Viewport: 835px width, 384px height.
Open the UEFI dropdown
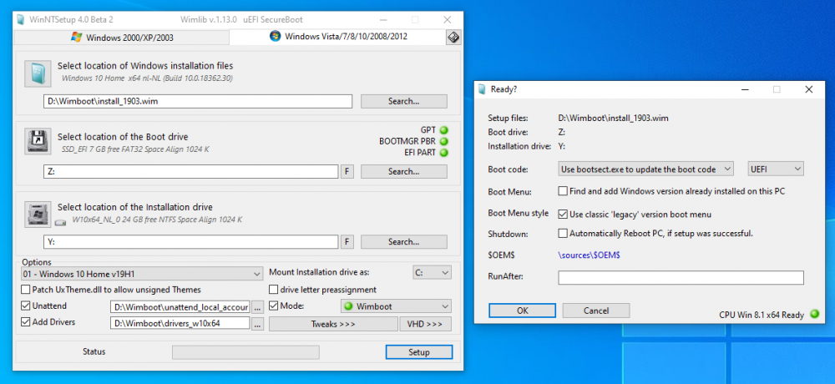[x=776, y=169]
